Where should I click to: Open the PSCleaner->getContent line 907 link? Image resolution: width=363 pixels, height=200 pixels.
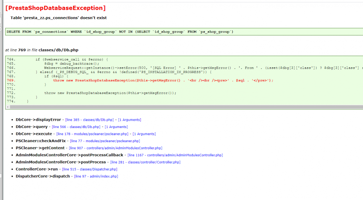pyautogui.click(x=115, y=148)
